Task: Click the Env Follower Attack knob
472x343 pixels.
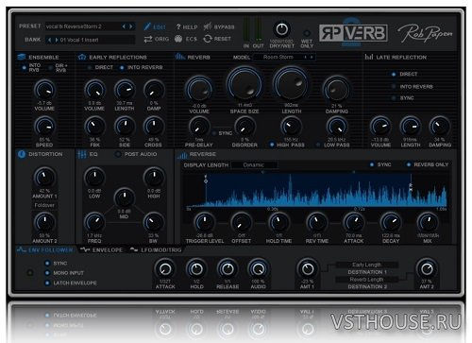Action: pos(165,269)
